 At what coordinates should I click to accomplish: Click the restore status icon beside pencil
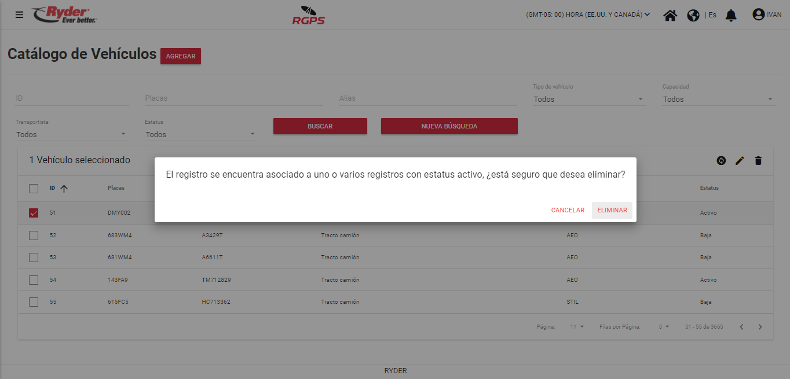pos(721,161)
